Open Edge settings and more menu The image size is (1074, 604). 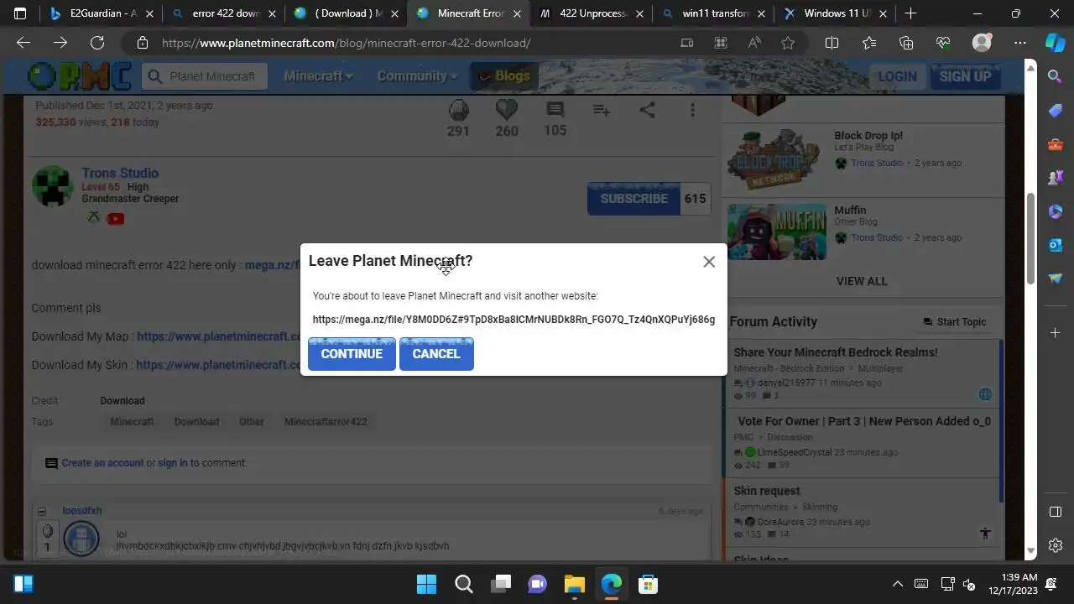point(1019,43)
